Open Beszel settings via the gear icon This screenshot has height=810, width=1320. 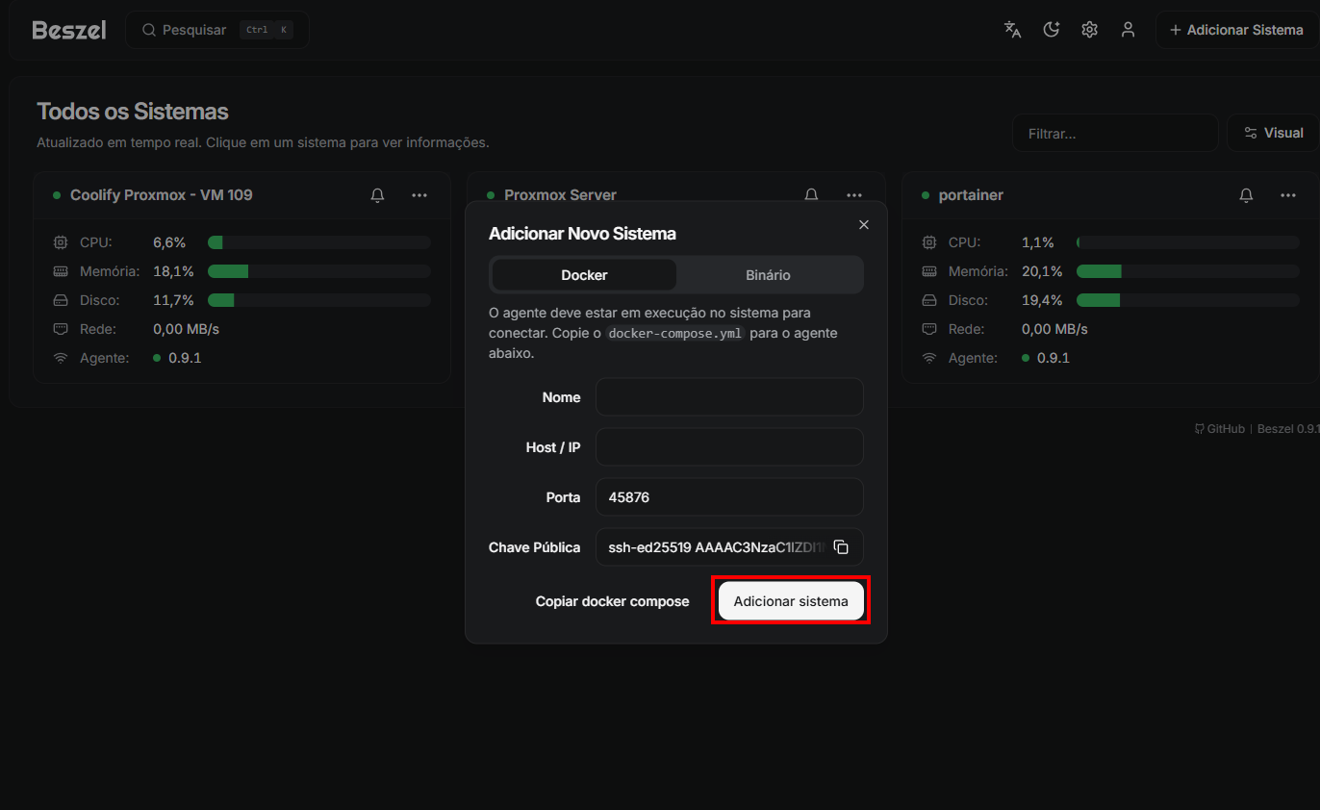point(1089,30)
